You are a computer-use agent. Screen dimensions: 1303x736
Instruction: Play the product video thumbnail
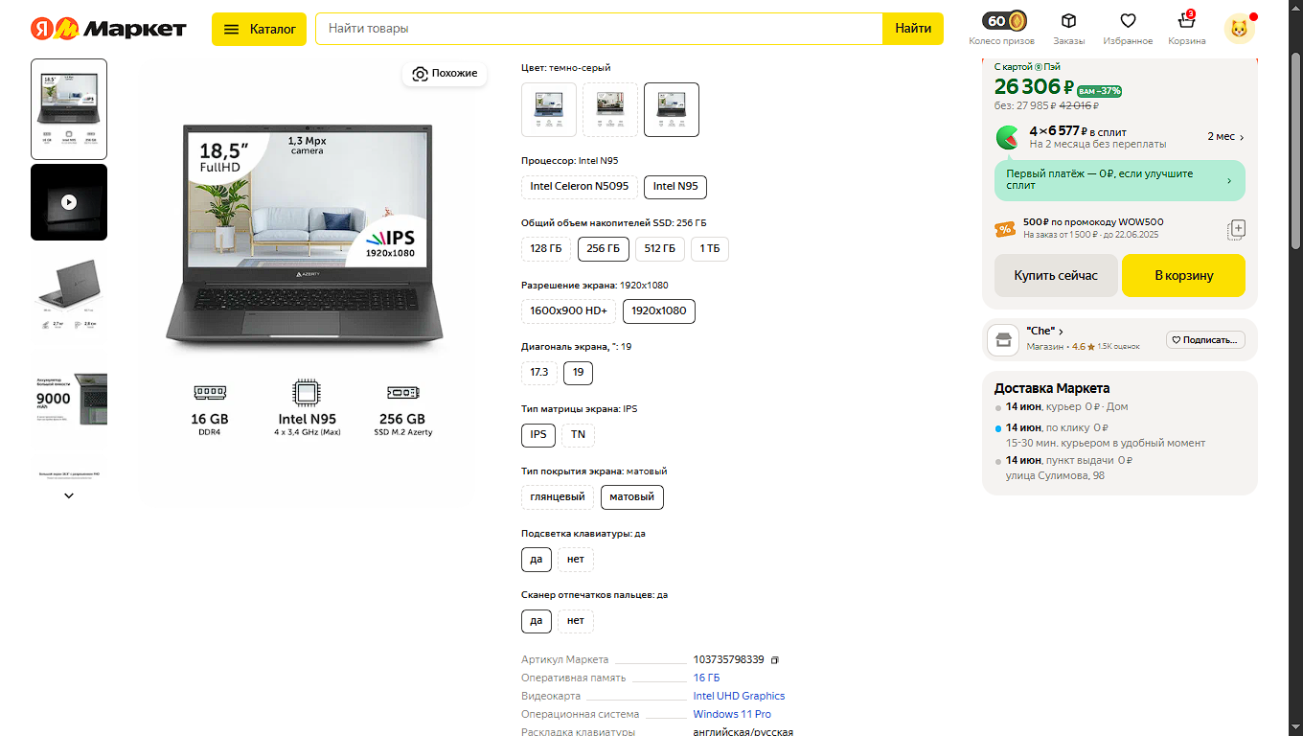pos(69,202)
